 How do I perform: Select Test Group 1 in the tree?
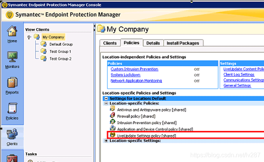coord(60,51)
